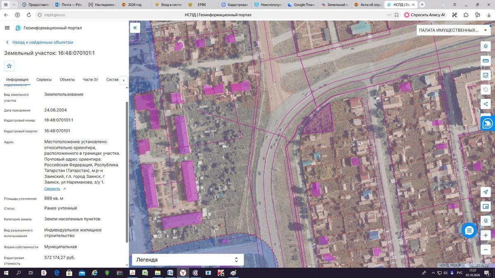The width and height of the screenshot is (495, 278).
Task: Expand the Легенда panel
Action: coord(188,260)
